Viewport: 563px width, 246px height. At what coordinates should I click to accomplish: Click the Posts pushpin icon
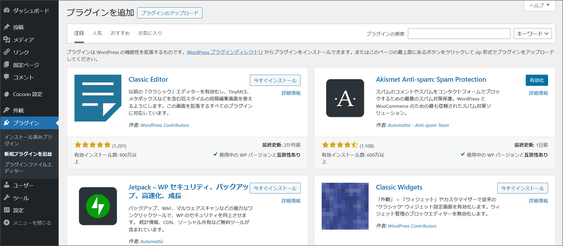tap(6, 27)
